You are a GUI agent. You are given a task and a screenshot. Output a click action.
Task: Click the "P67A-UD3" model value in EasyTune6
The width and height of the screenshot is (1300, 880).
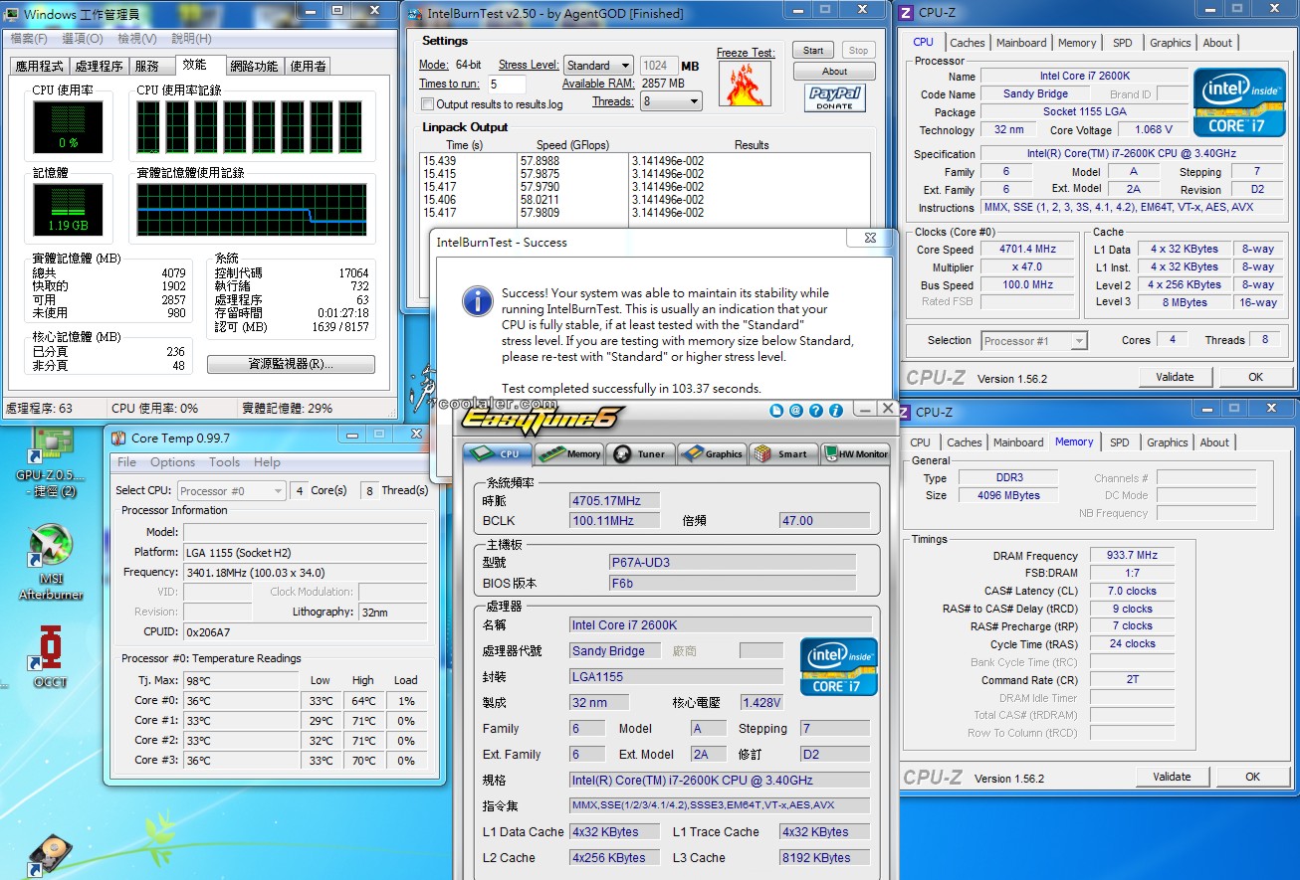[x=733, y=562]
